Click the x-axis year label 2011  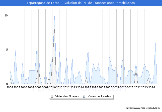[59, 87]
